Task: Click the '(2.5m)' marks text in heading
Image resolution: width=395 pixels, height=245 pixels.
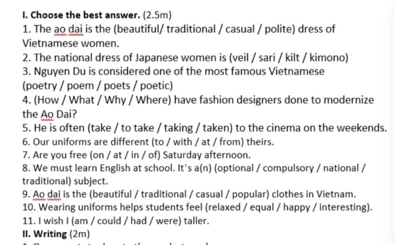Action: (x=157, y=15)
